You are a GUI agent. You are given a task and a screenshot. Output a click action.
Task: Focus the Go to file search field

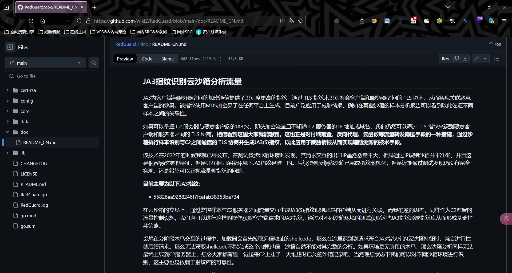click(x=52, y=76)
